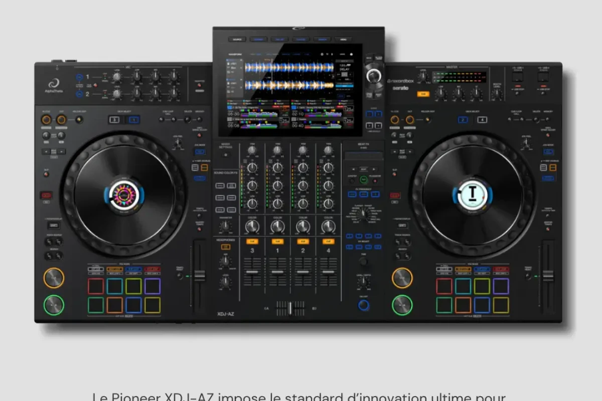Image resolution: width=602 pixels, height=401 pixels.
Task: Toggle the blue Mic 1 on button
Action: click(x=79, y=77)
